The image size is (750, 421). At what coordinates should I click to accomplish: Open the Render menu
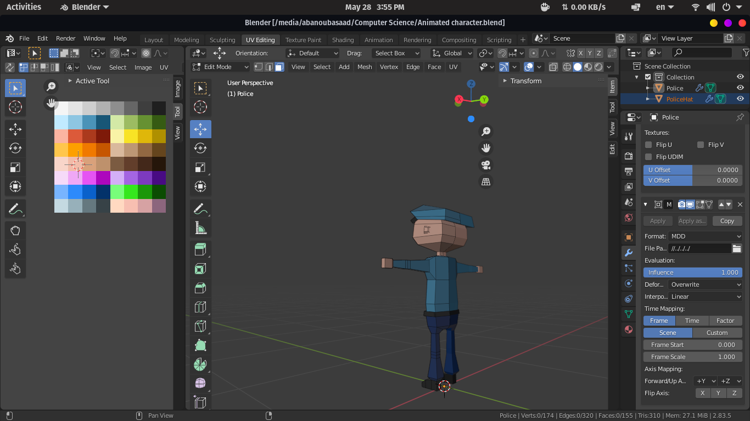click(65, 38)
